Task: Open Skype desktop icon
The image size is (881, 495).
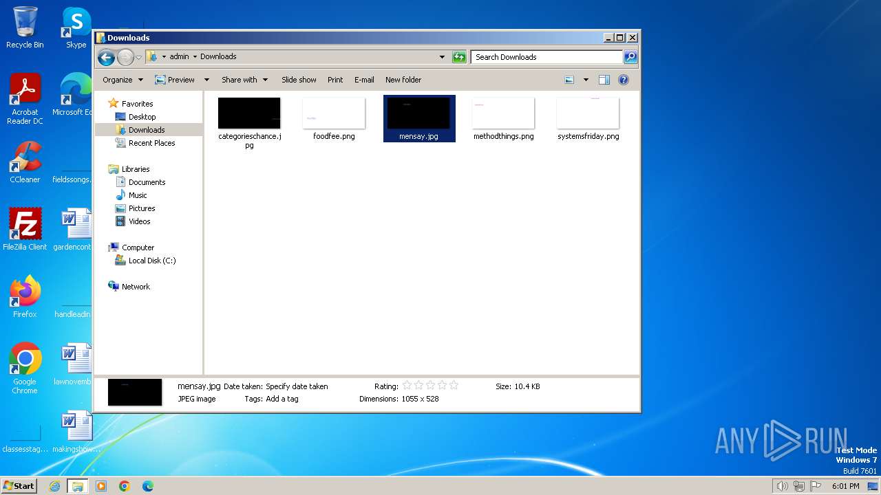Action: pyautogui.click(x=76, y=27)
